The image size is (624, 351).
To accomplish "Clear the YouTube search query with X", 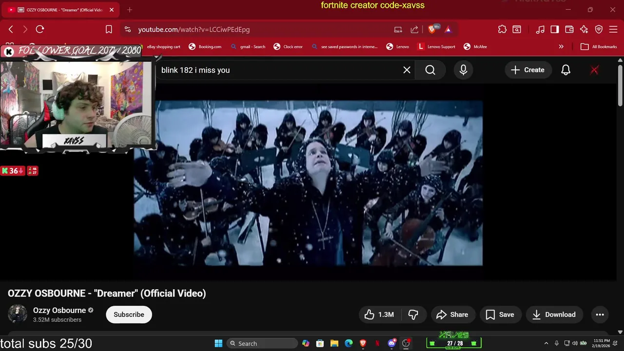I will point(407,70).
